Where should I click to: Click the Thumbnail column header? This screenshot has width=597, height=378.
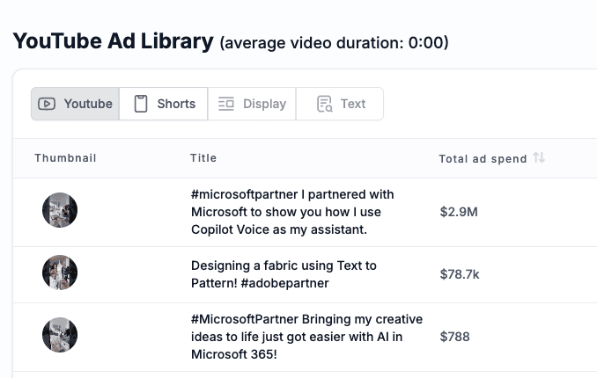(65, 158)
